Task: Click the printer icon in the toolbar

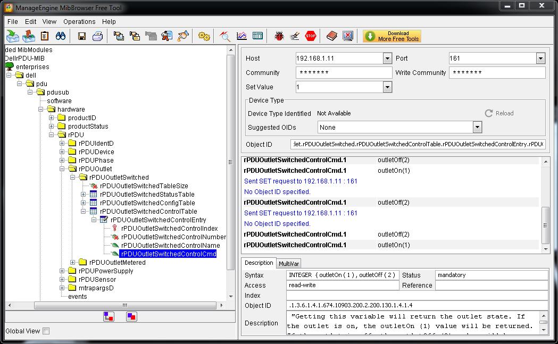Action: pyautogui.click(x=97, y=36)
